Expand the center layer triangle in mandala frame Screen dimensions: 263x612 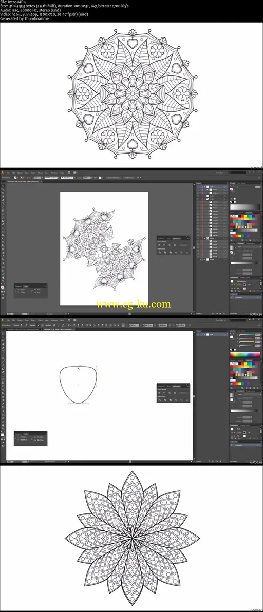[204, 196]
